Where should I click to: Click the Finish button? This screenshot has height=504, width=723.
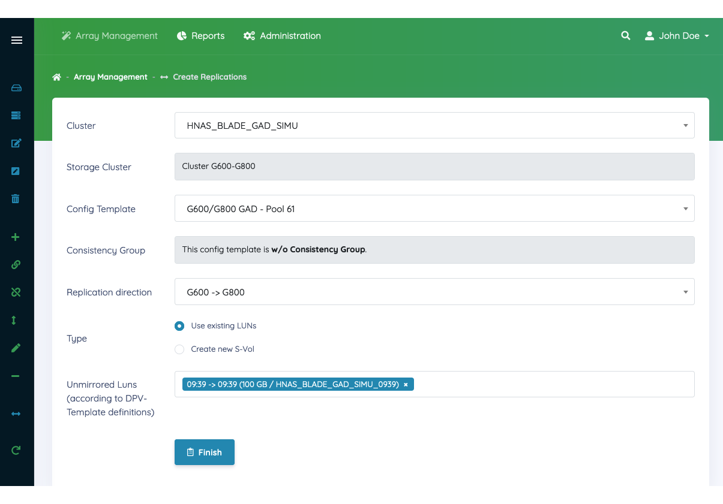click(x=205, y=452)
